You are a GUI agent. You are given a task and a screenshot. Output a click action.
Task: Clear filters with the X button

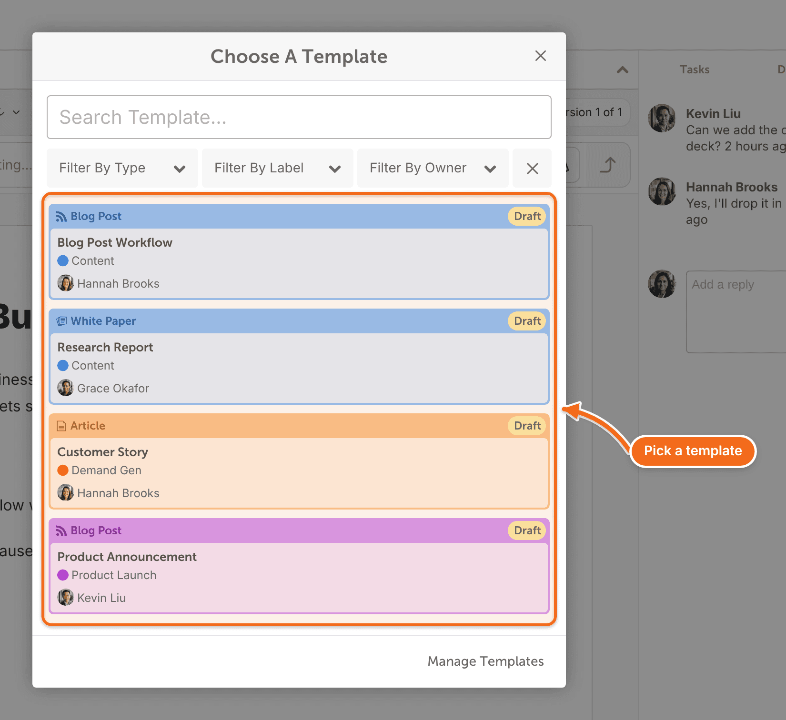tap(532, 168)
